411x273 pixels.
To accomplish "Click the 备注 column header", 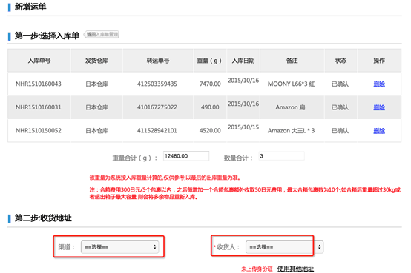I will point(292,61).
